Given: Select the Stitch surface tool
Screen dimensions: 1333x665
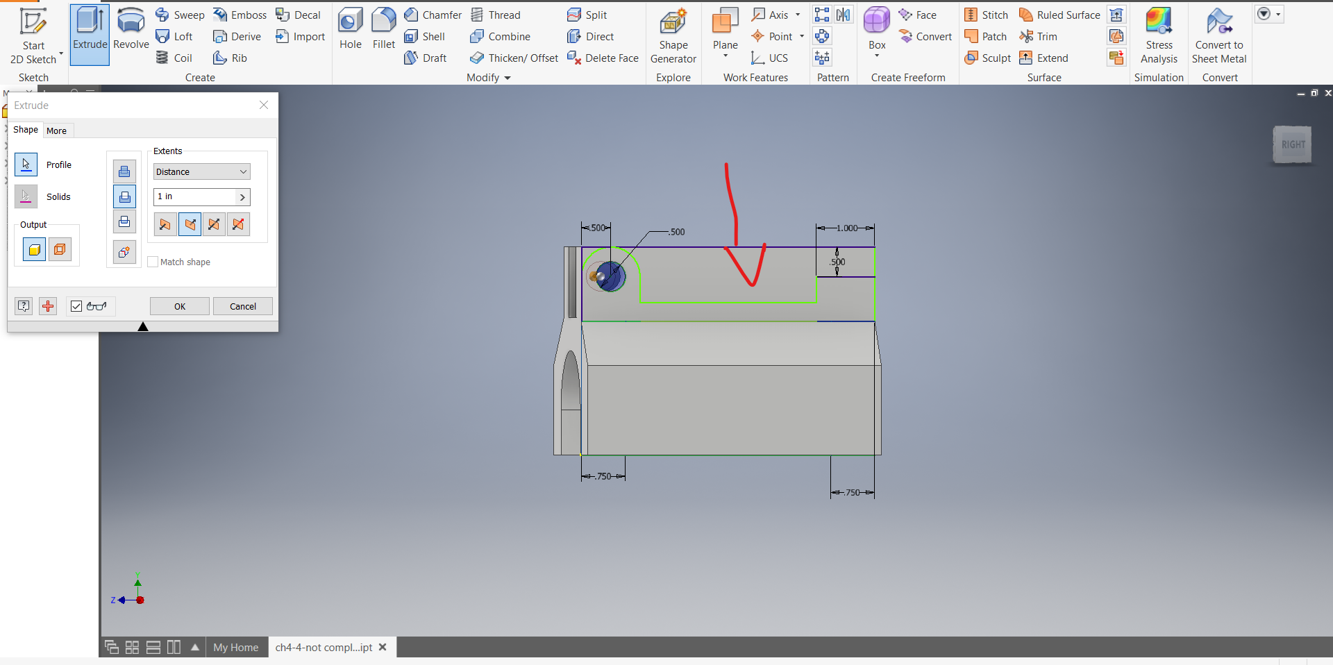Looking at the screenshot, I should tap(986, 15).
